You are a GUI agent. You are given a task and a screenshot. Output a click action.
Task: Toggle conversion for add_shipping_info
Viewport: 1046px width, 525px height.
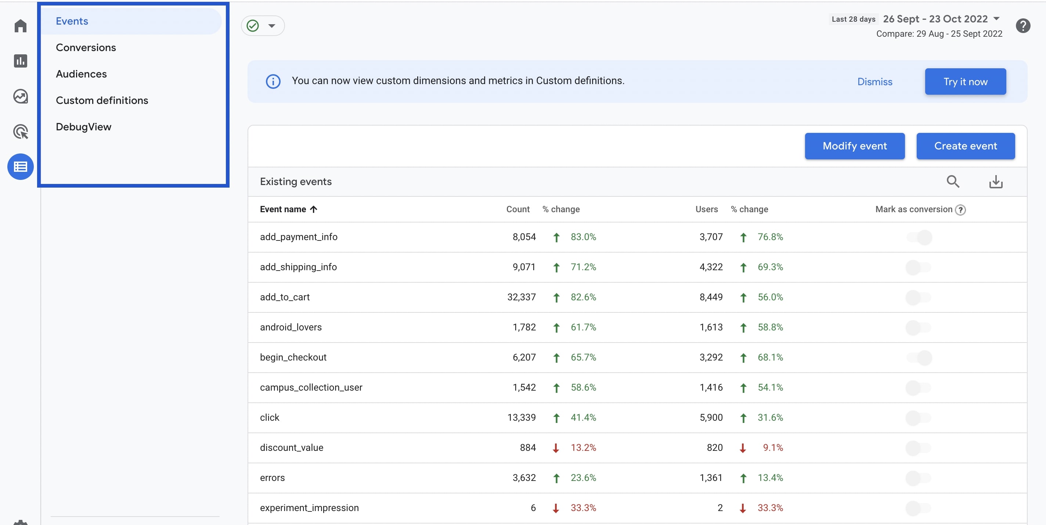tap(919, 267)
